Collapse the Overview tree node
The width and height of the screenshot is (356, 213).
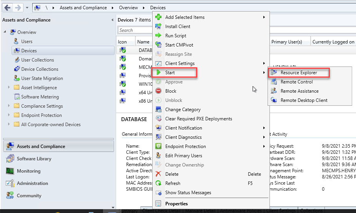(5, 32)
